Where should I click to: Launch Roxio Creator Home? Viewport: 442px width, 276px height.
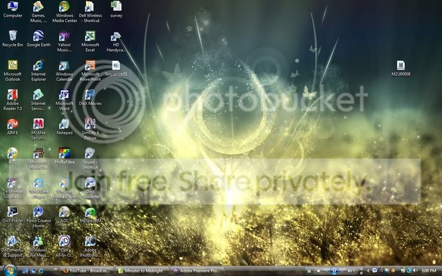[38, 217]
